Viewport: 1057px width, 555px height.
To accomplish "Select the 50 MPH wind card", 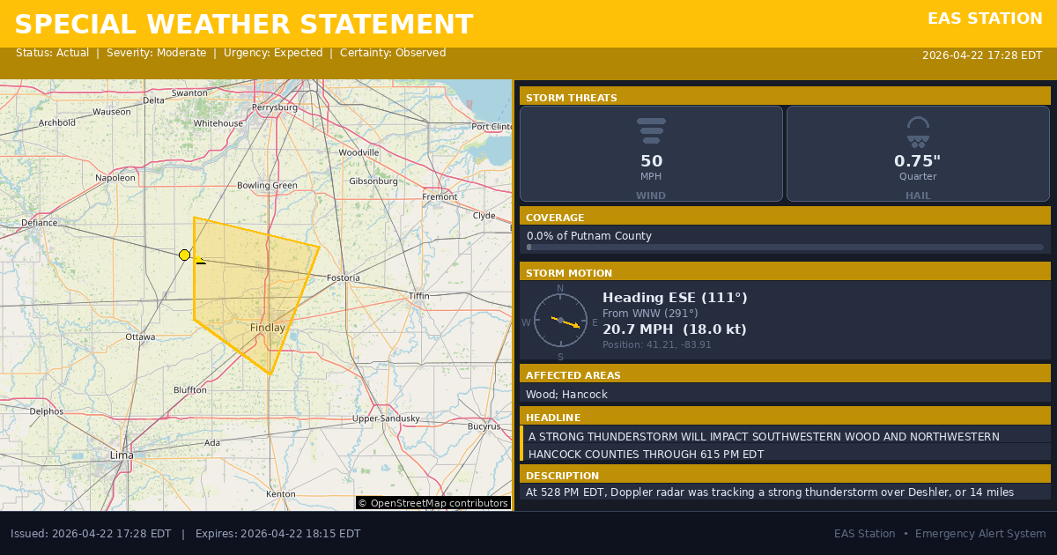I will [651, 154].
